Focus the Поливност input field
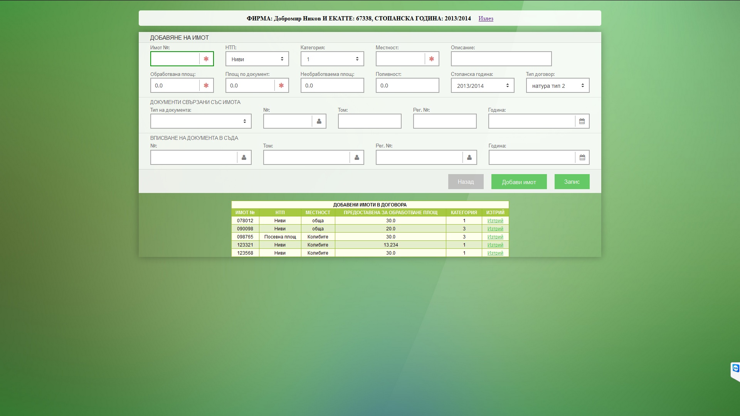This screenshot has width=740, height=416. (x=407, y=86)
